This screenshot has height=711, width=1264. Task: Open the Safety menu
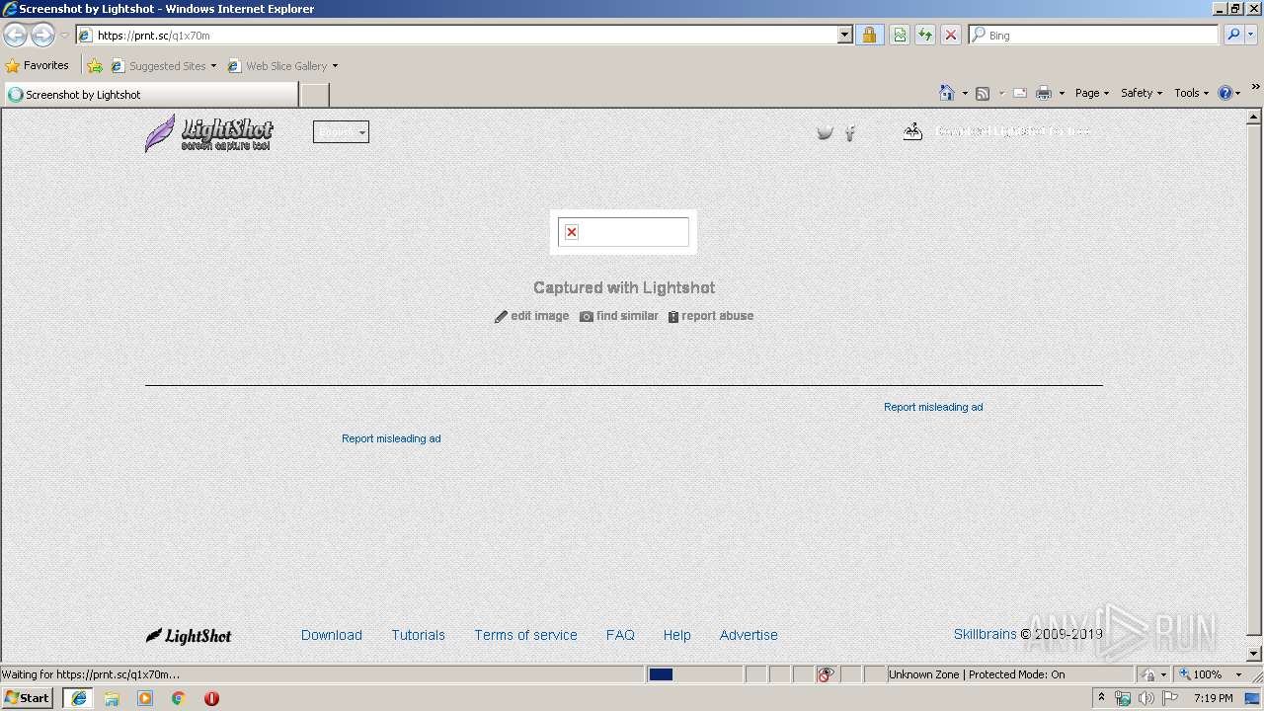[x=1141, y=93]
